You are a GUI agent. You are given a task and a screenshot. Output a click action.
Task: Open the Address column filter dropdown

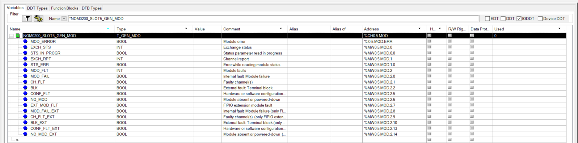pos(419,29)
